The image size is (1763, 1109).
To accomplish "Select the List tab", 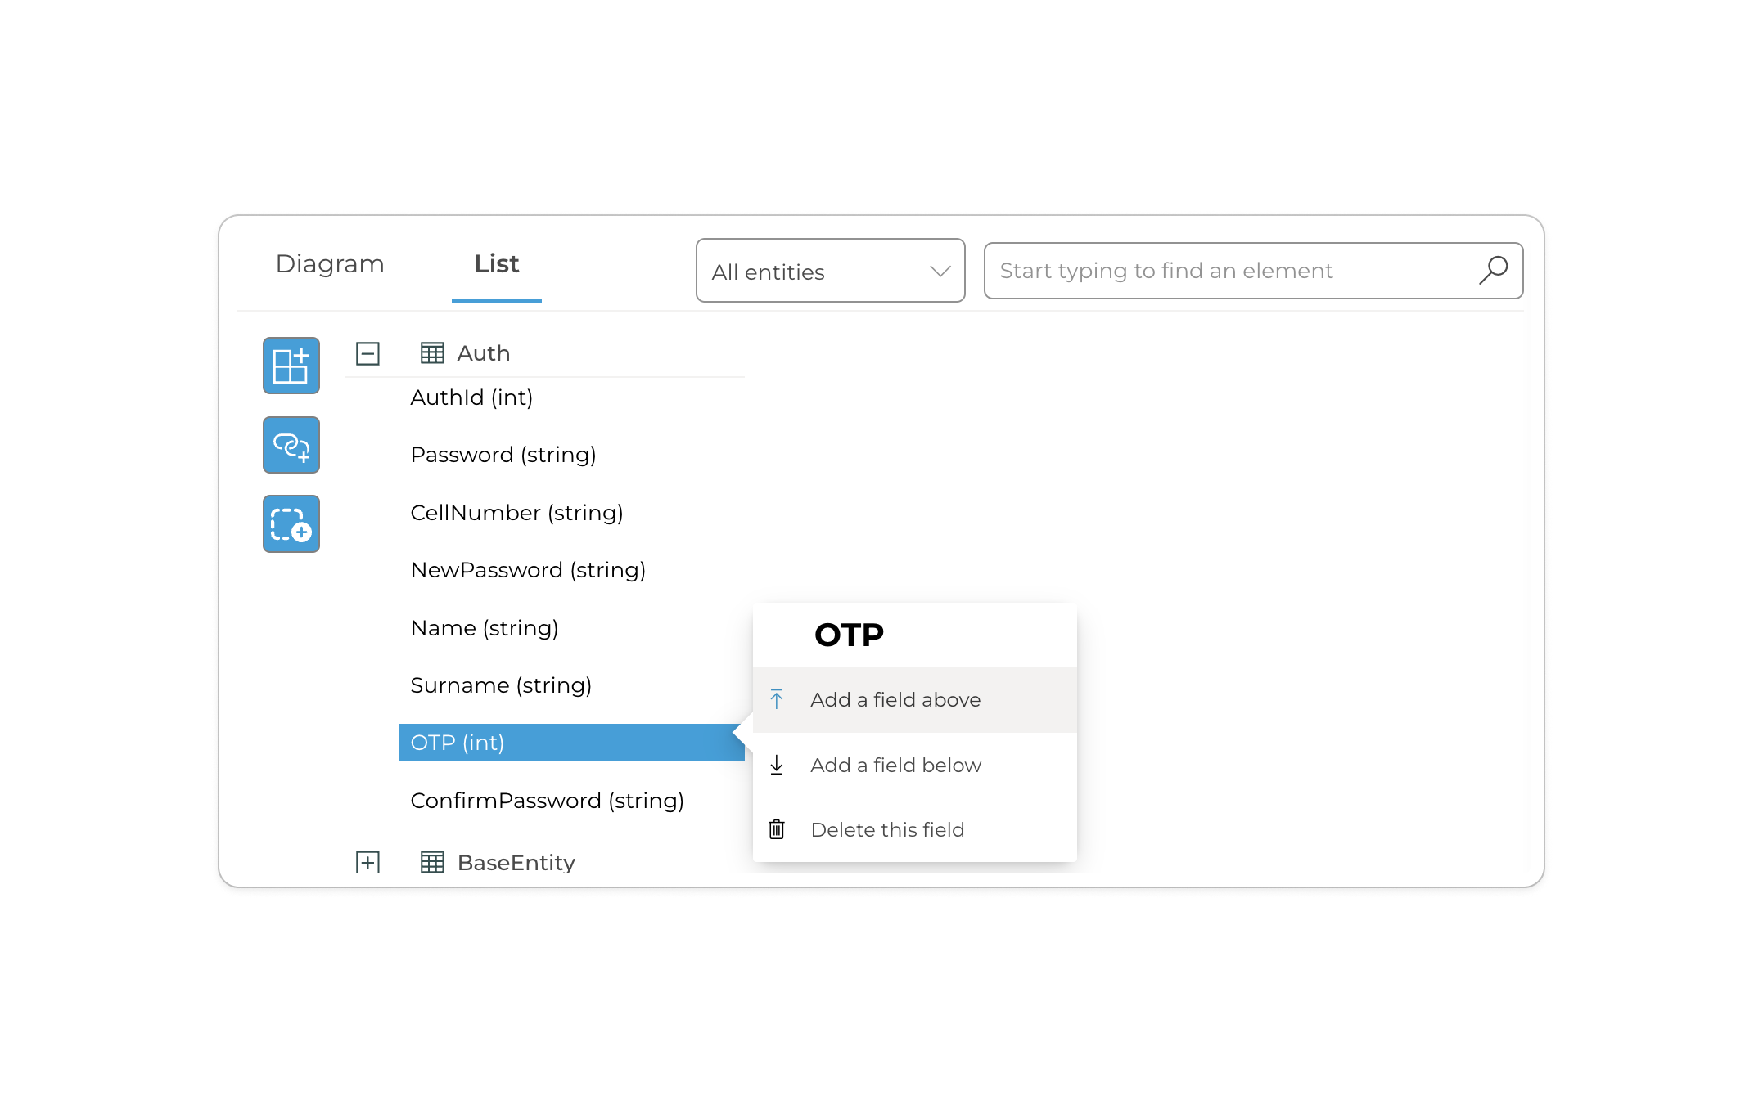I will click(496, 264).
